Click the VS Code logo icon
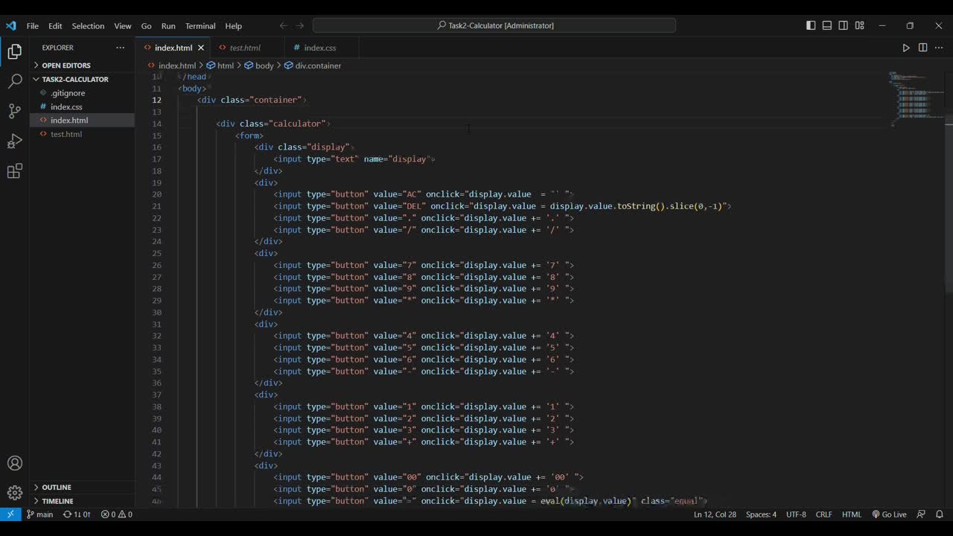The image size is (953, 536). pos(10,25)
